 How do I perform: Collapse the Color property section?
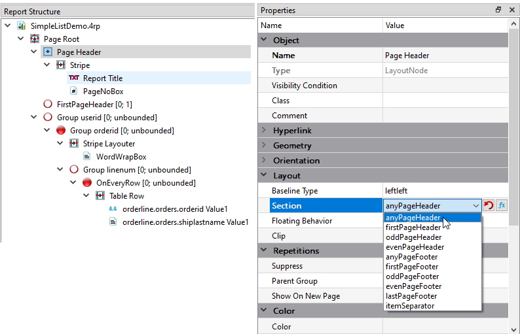coord(264,310)
